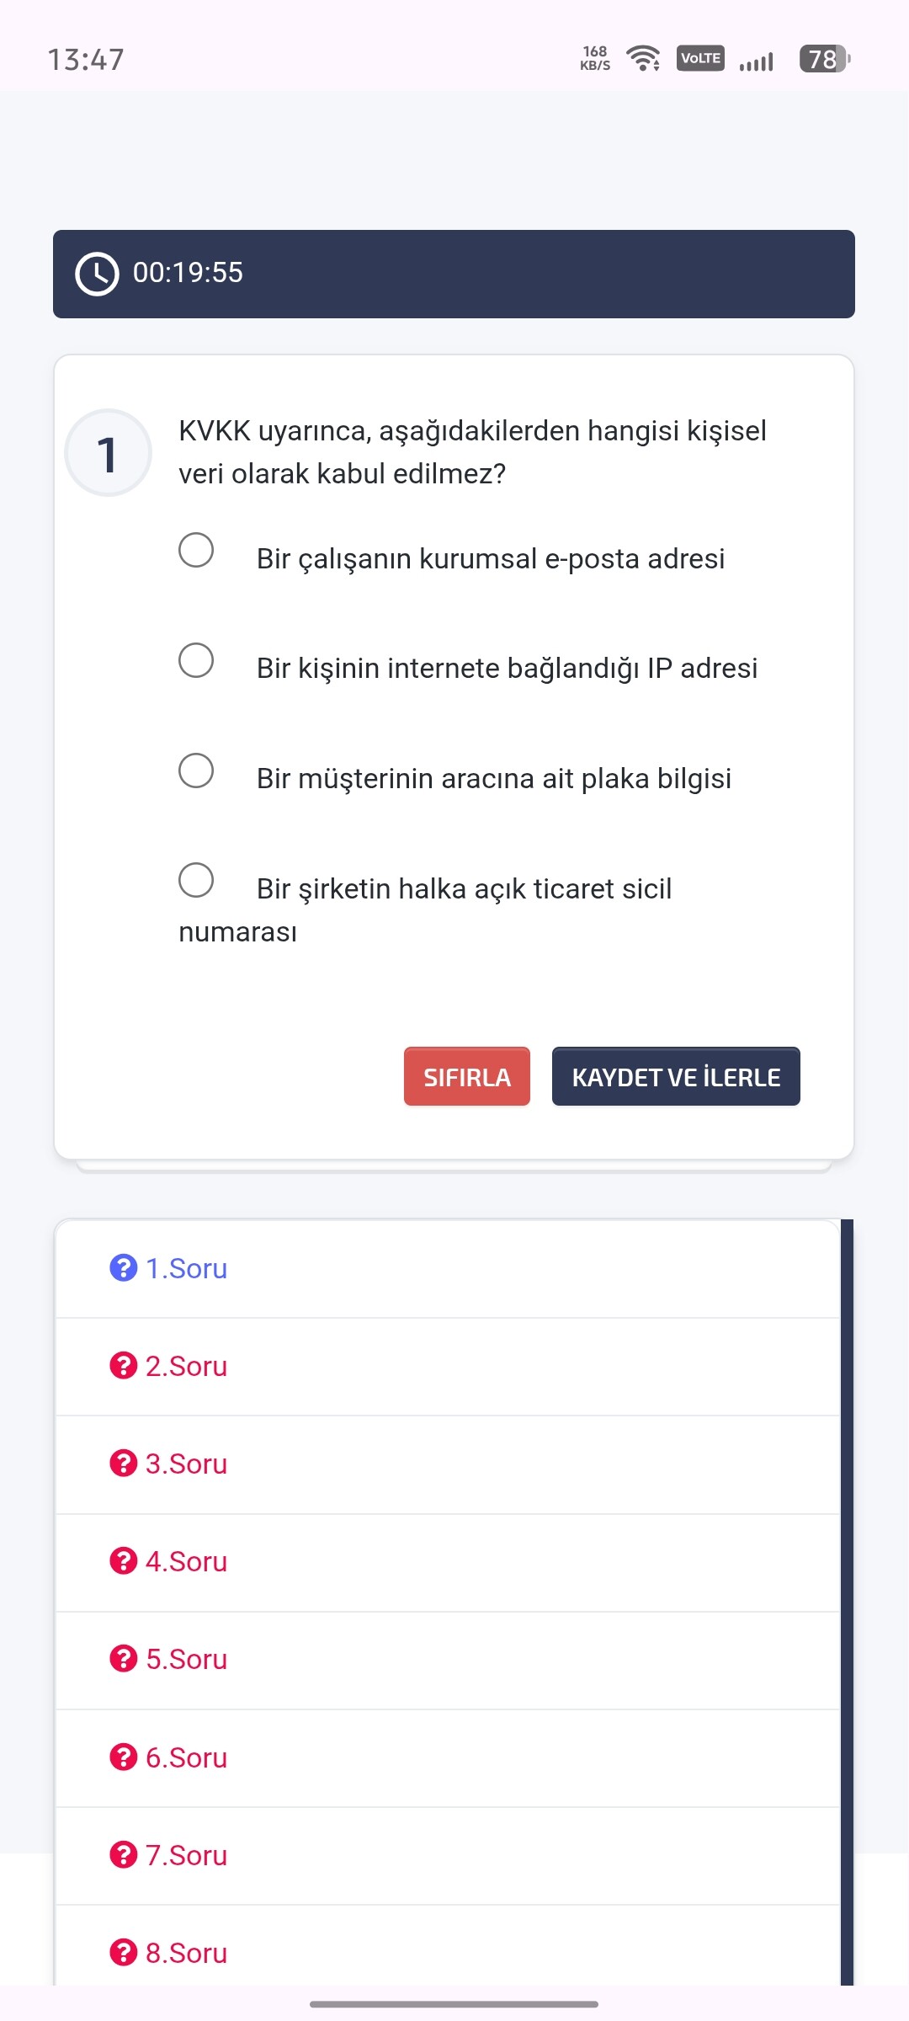
Task: Click the timer clock icon
Action: (97, 274)
